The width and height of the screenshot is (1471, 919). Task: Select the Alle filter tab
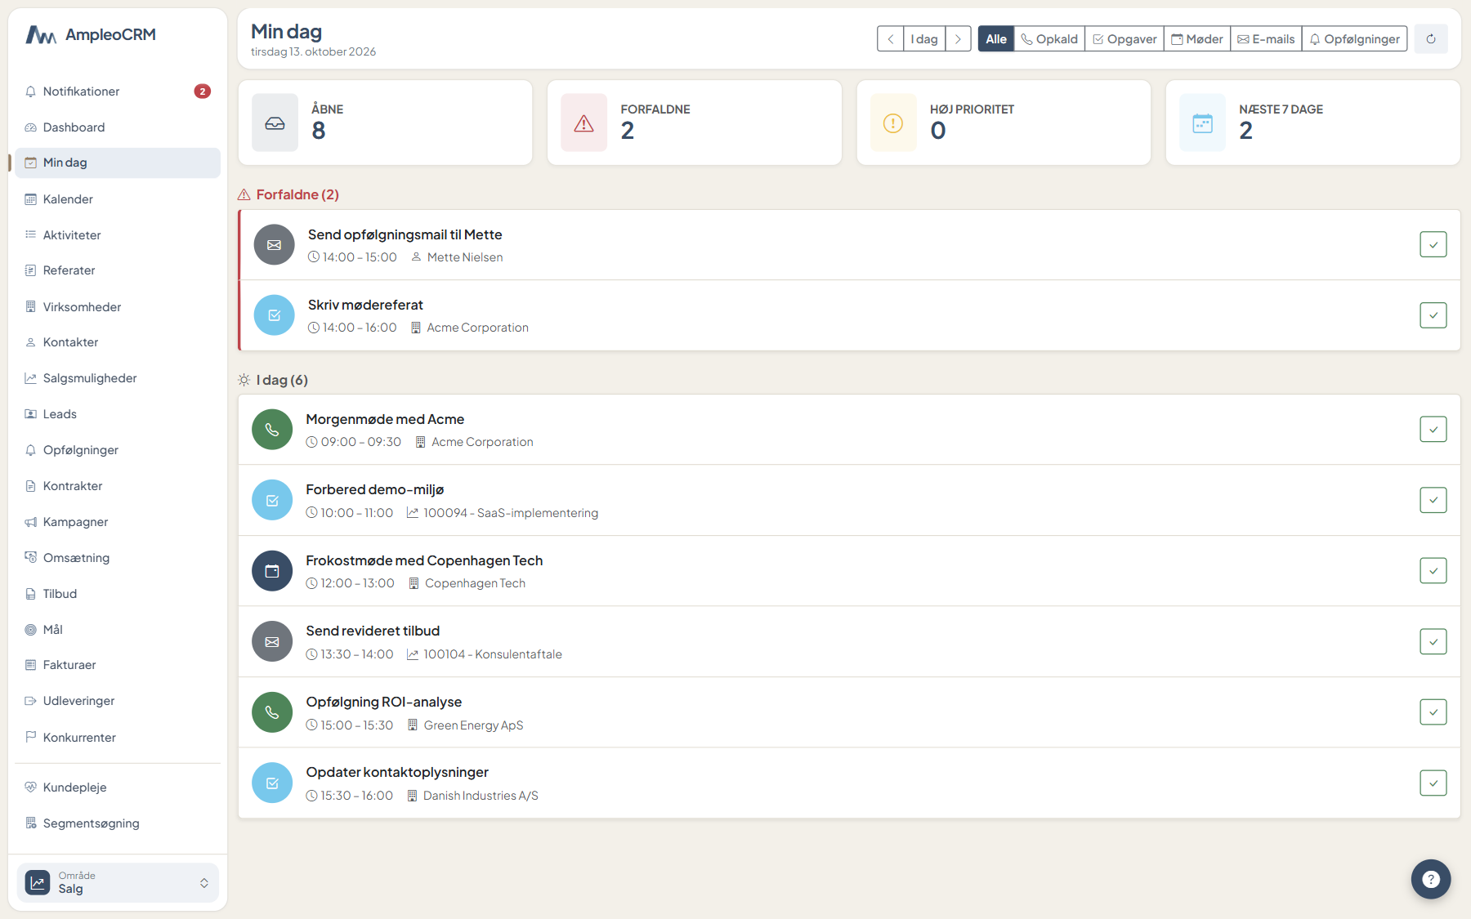pos(996,39)
